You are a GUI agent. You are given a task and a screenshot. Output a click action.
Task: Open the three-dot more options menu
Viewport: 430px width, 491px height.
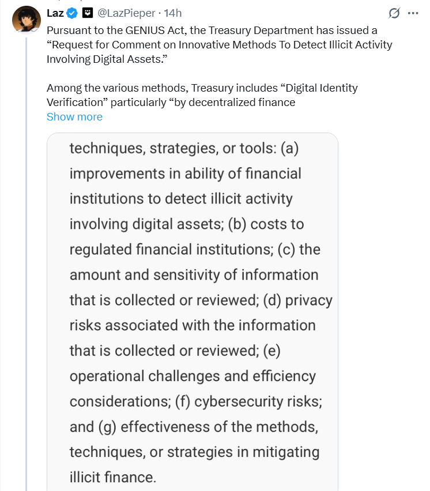[x=413, y=13]
